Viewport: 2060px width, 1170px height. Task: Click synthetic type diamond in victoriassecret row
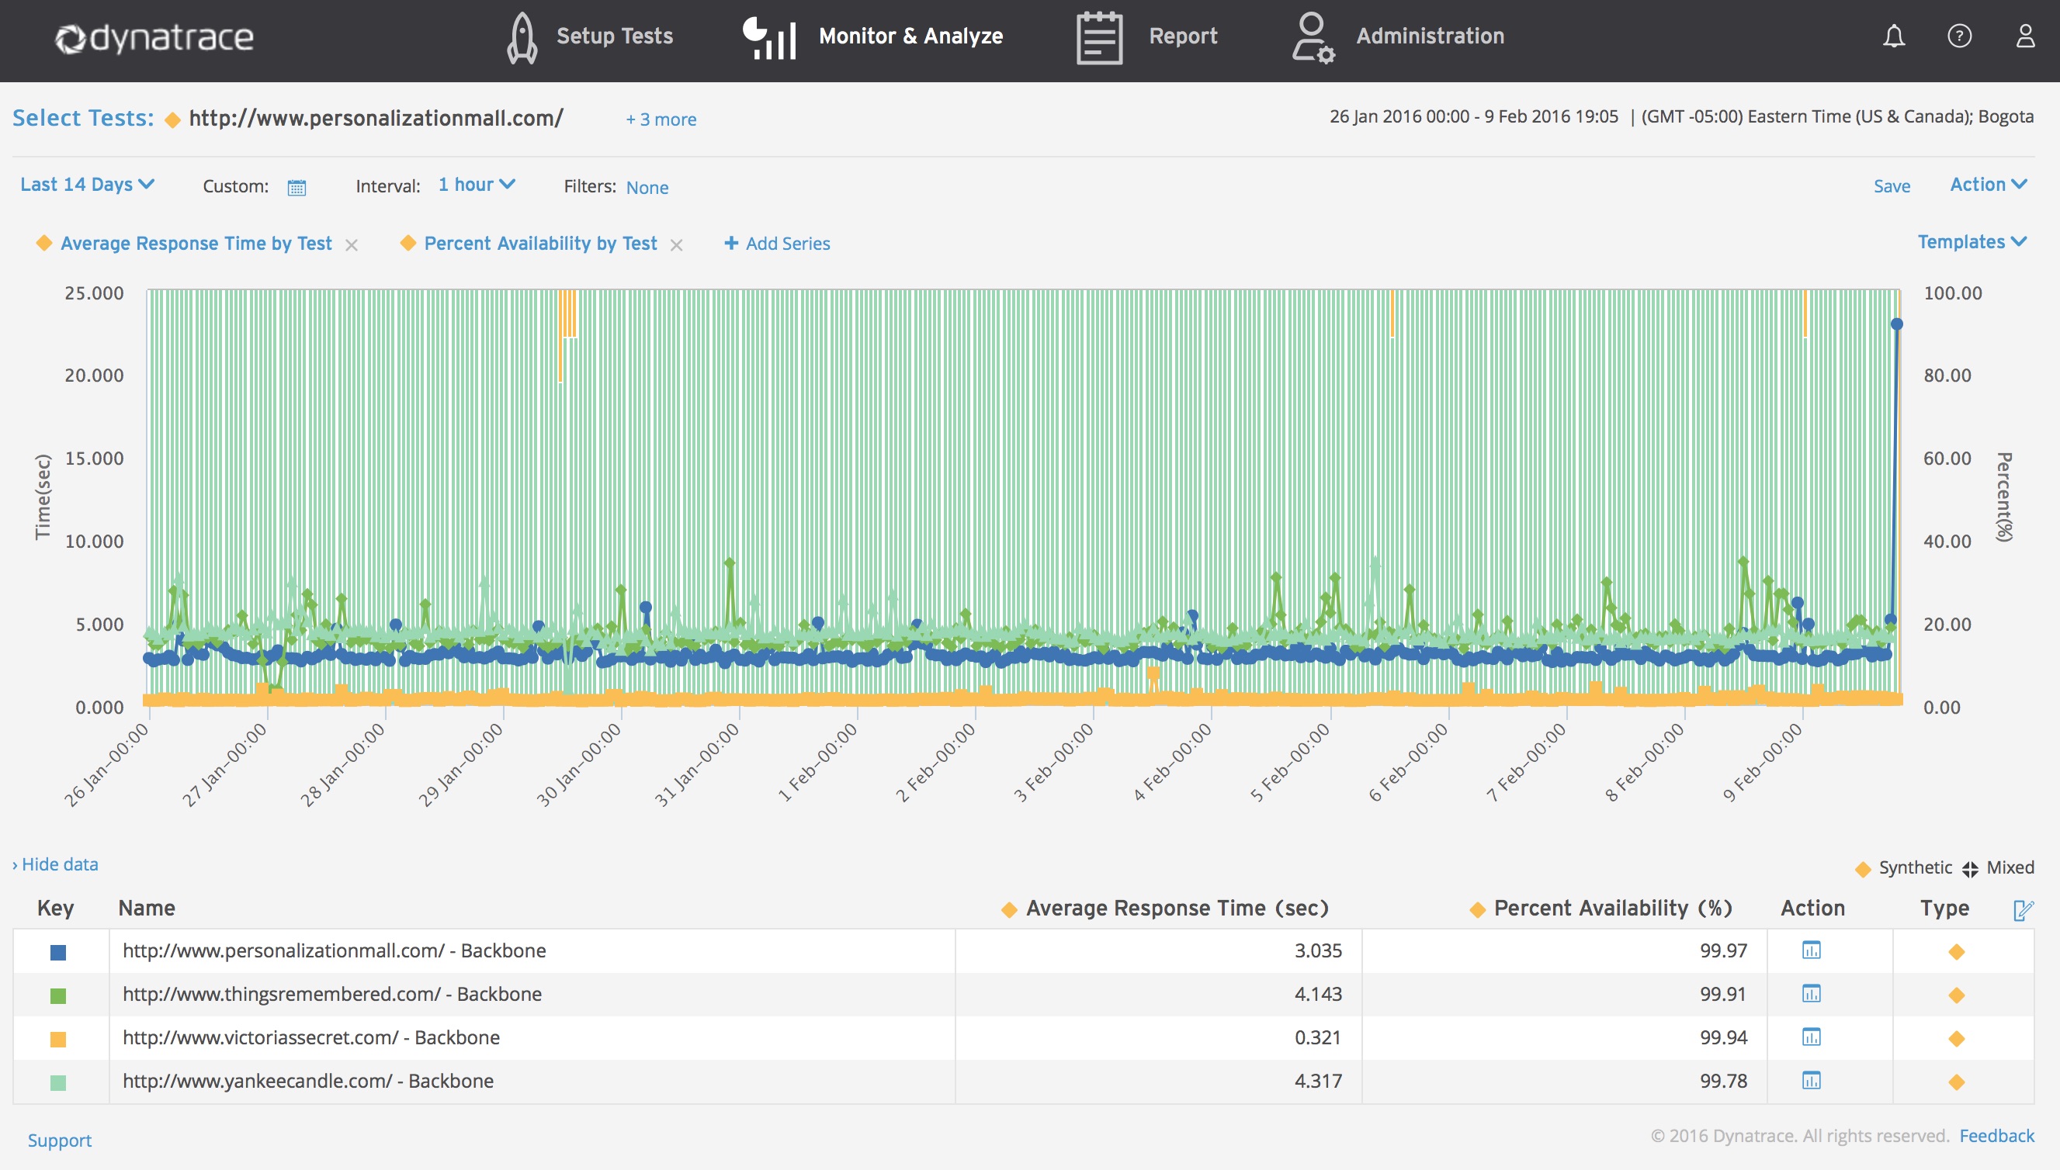[x=1957, y=1039]
